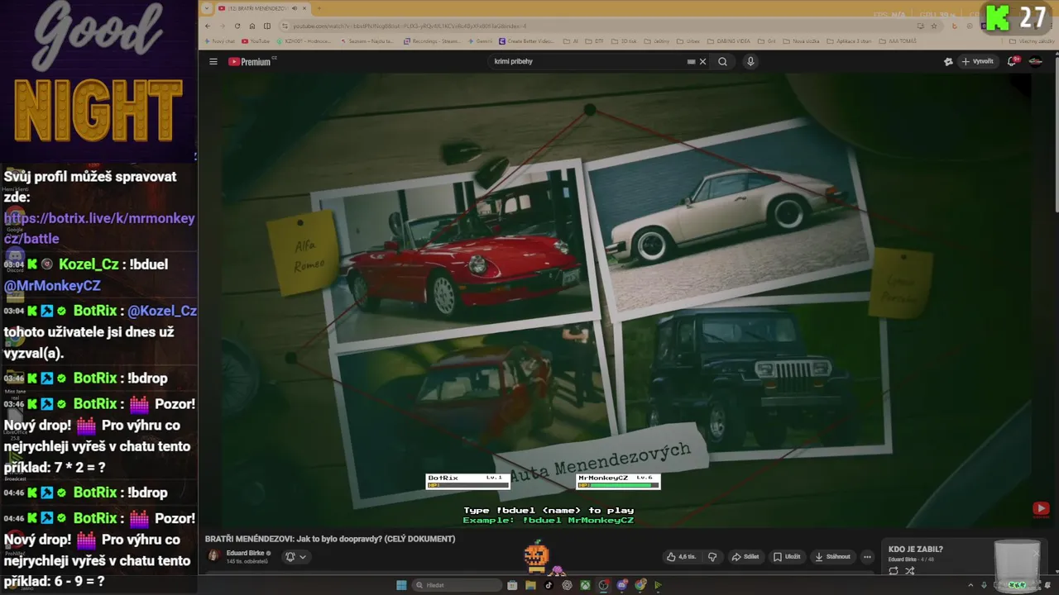Toggle playlist loop in KDO JE ZABIL?
Screen dimensions: 1059x595
click(894, 570)
